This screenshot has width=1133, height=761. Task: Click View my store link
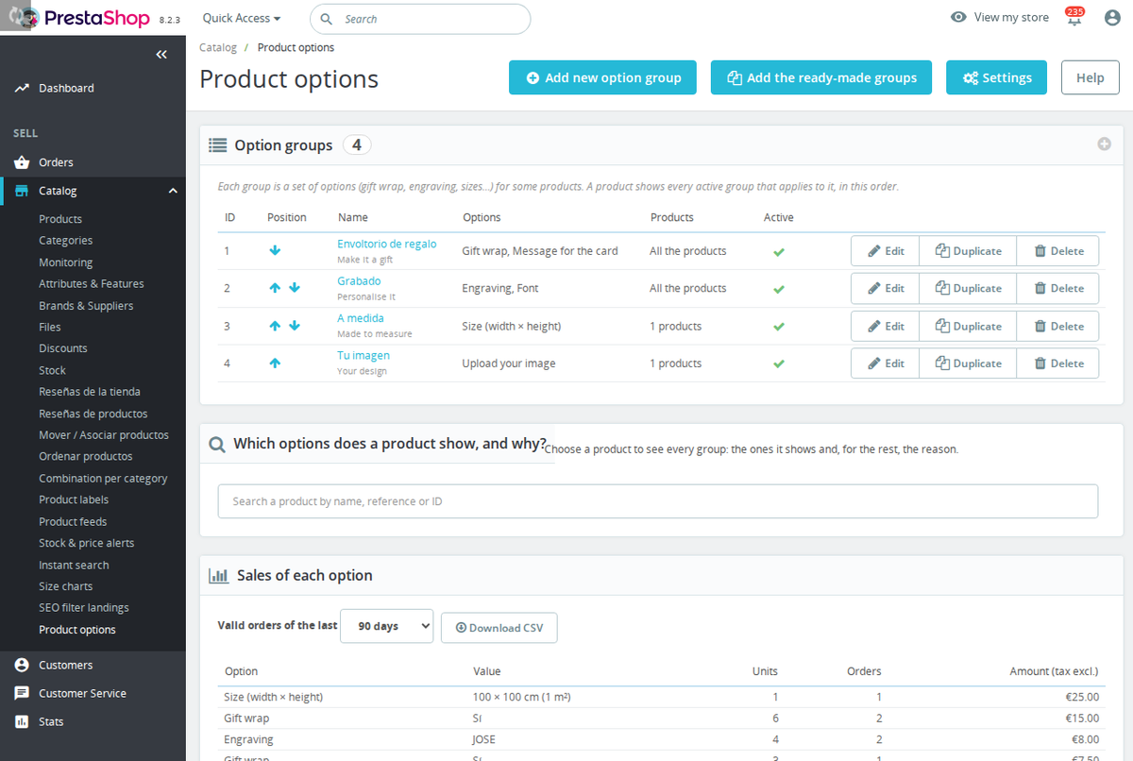point(1000,17)
